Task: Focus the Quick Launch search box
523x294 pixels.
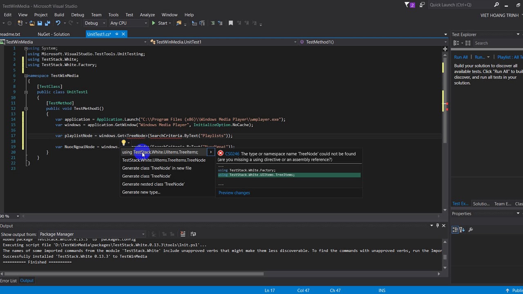Action: [x=460, y=5]
